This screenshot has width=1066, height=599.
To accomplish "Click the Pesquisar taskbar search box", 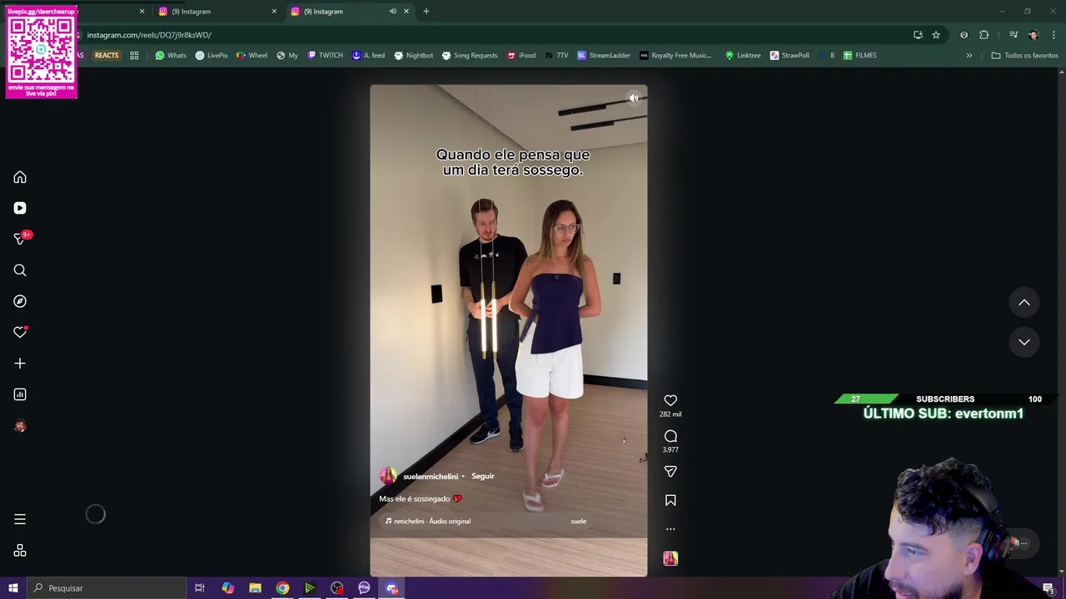I will coord(107,588).
